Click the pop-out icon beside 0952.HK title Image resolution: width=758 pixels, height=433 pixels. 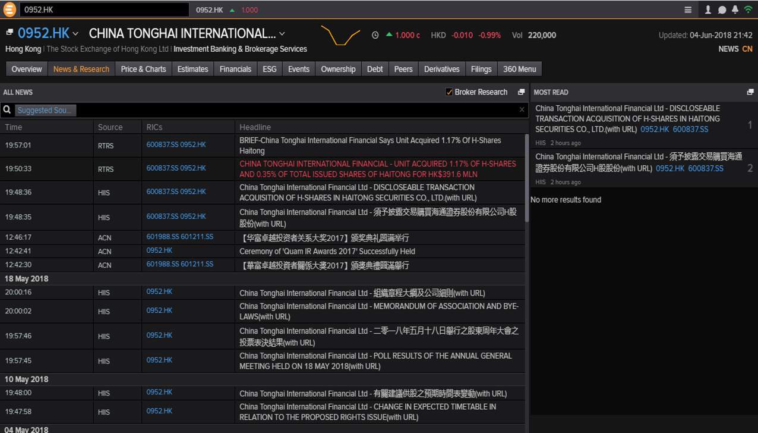click(x=10, y=32)
